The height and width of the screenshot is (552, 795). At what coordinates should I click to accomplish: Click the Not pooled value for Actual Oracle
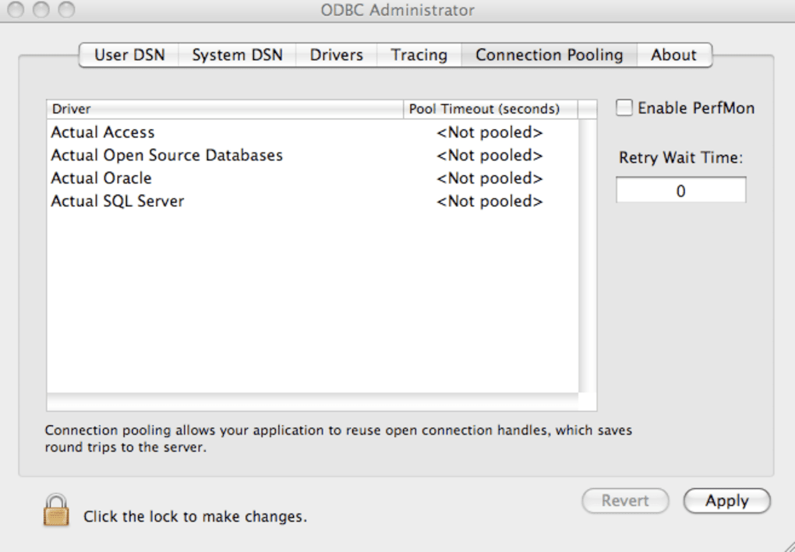pyautogui.click(x=489, y=178)
